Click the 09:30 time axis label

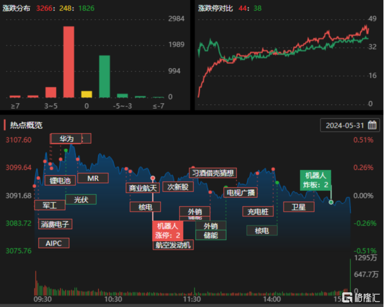pos(43,299)
